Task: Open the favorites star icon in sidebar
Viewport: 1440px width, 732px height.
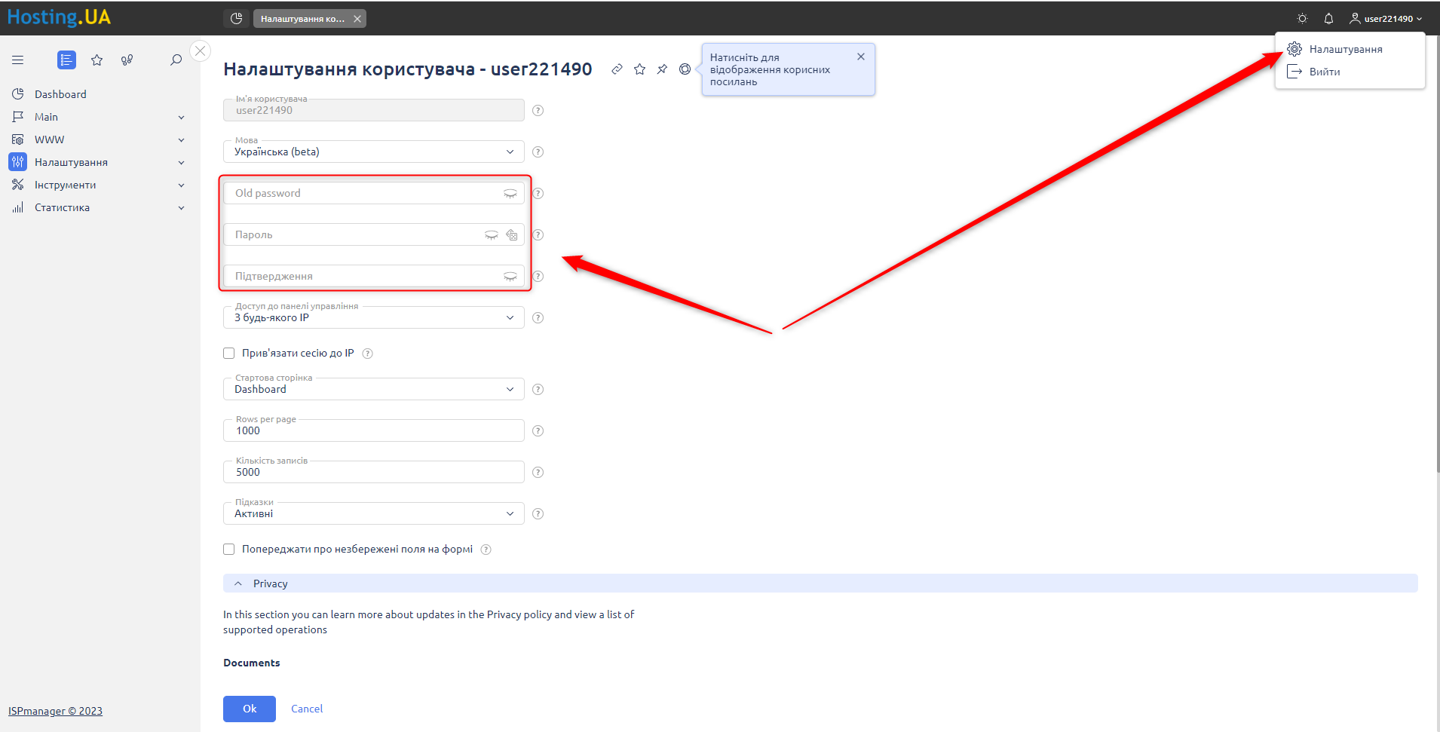Action: [x=97, y=60]
